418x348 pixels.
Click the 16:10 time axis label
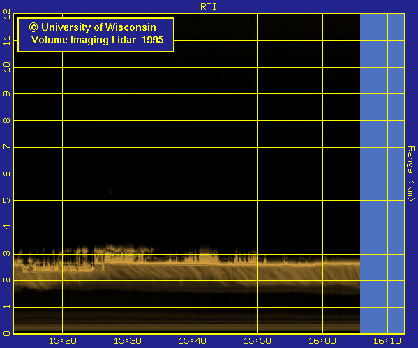click(x=387, y=341)
